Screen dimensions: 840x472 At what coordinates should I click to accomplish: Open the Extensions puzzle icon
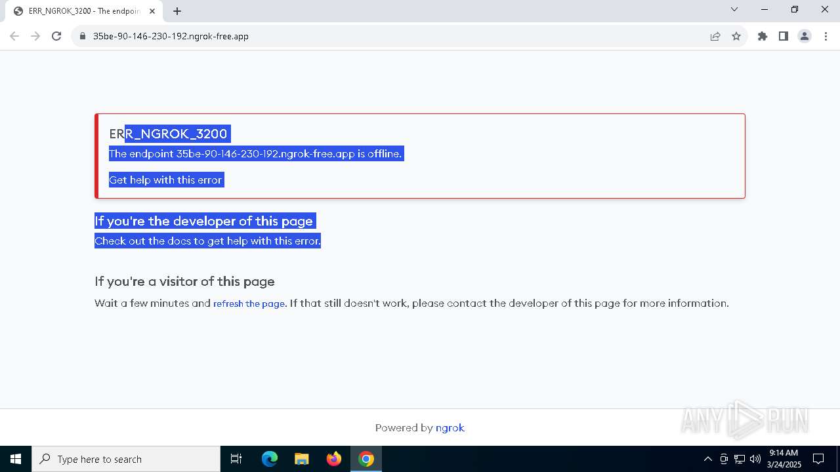[x=763, y=36]
